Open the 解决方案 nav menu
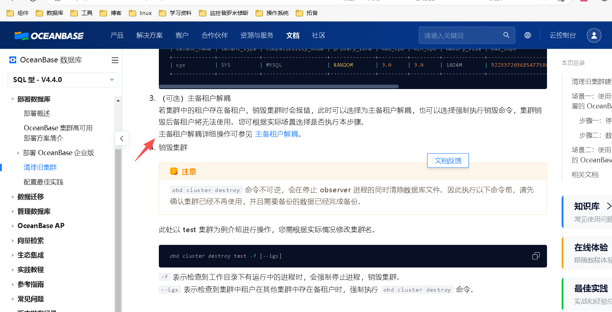Screen dimensions: 612x312 pos(149,35)
